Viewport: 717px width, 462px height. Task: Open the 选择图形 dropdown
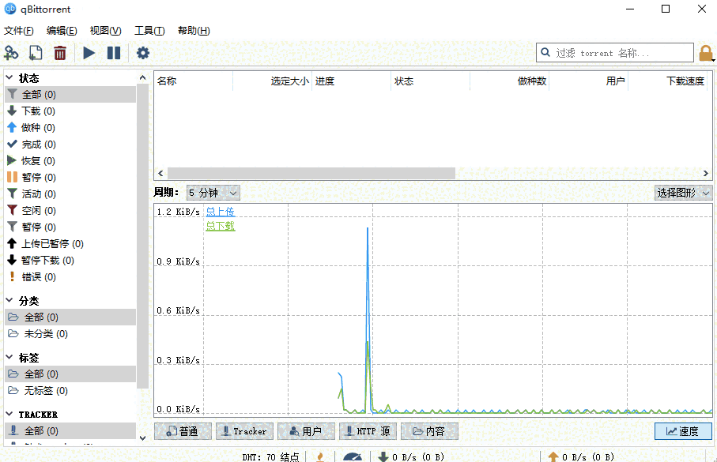click(x=683, y=192)
